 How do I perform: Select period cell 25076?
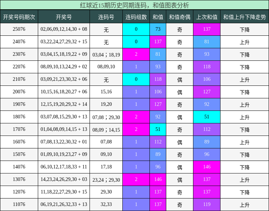pos(19,29)
